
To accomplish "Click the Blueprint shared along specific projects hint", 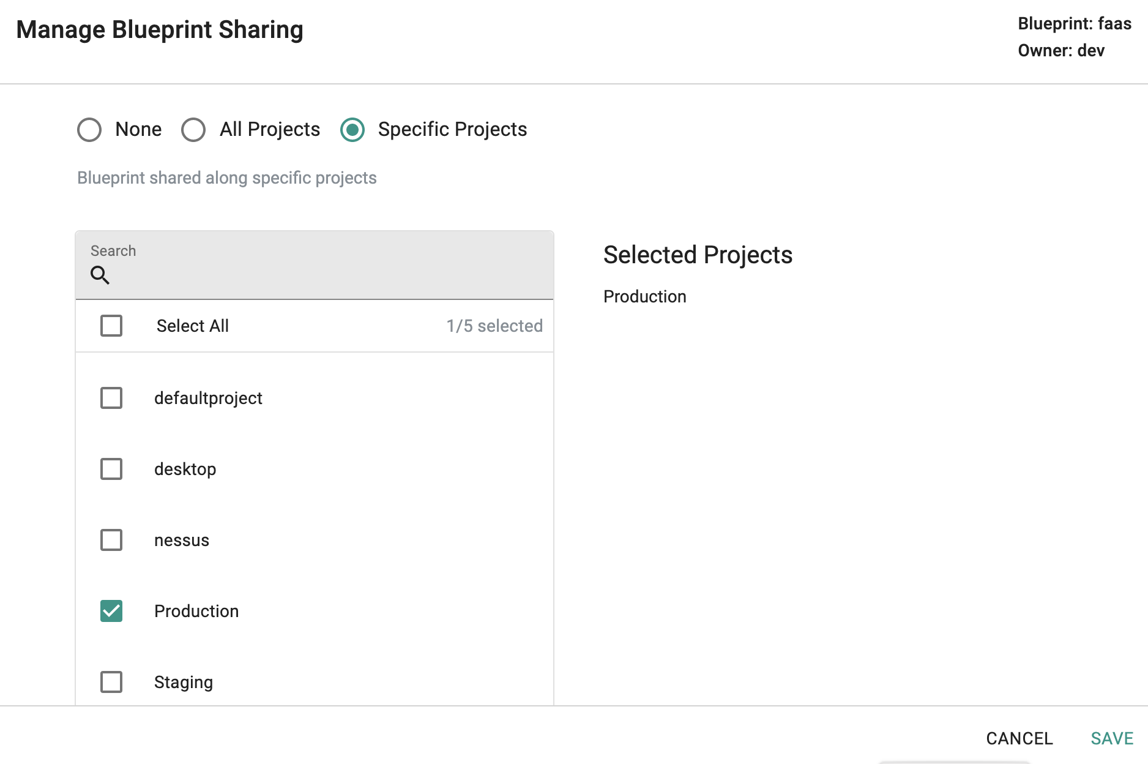I will pyautogui.click(x=227, y=178).
